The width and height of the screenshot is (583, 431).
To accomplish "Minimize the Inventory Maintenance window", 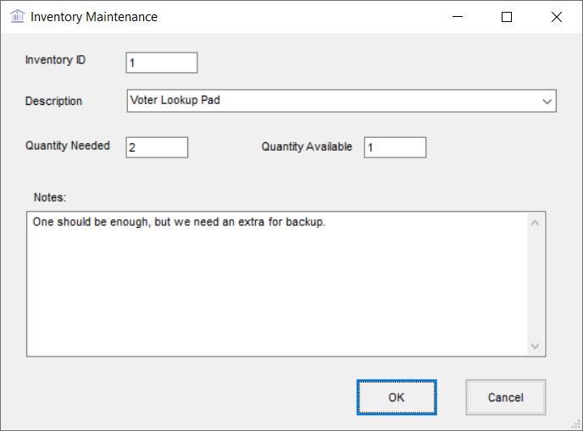I will click(458, 17).
